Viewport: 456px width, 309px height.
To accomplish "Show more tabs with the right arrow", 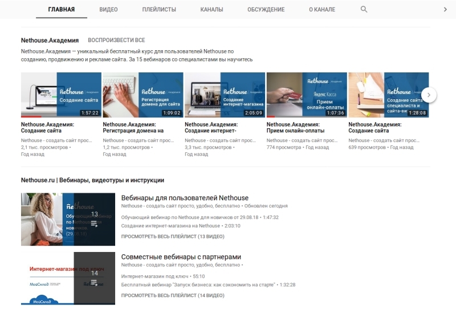I will pos(445,9).
